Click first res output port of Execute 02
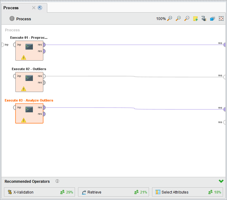This screenshot has width=227, height=200. point(44,76)
